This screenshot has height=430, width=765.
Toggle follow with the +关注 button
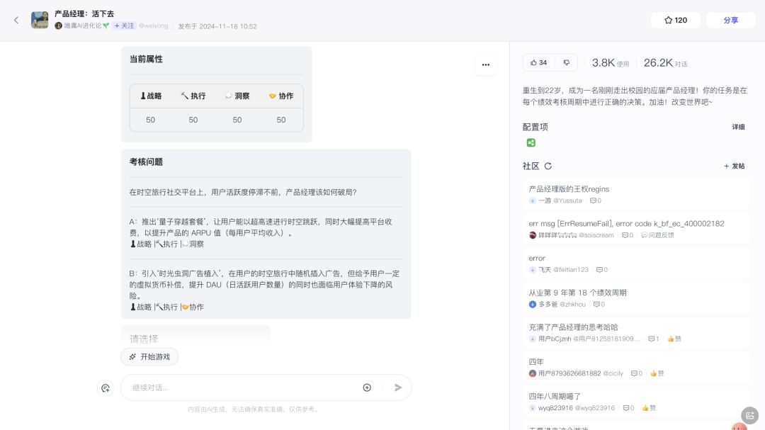[124, 26]
